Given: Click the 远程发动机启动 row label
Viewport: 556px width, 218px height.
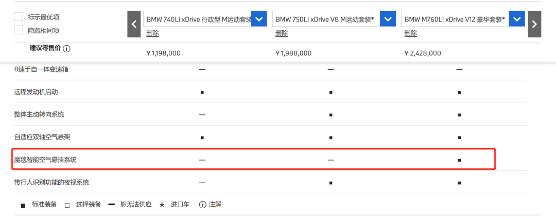Looking at the screenshot, I should 36,92.
